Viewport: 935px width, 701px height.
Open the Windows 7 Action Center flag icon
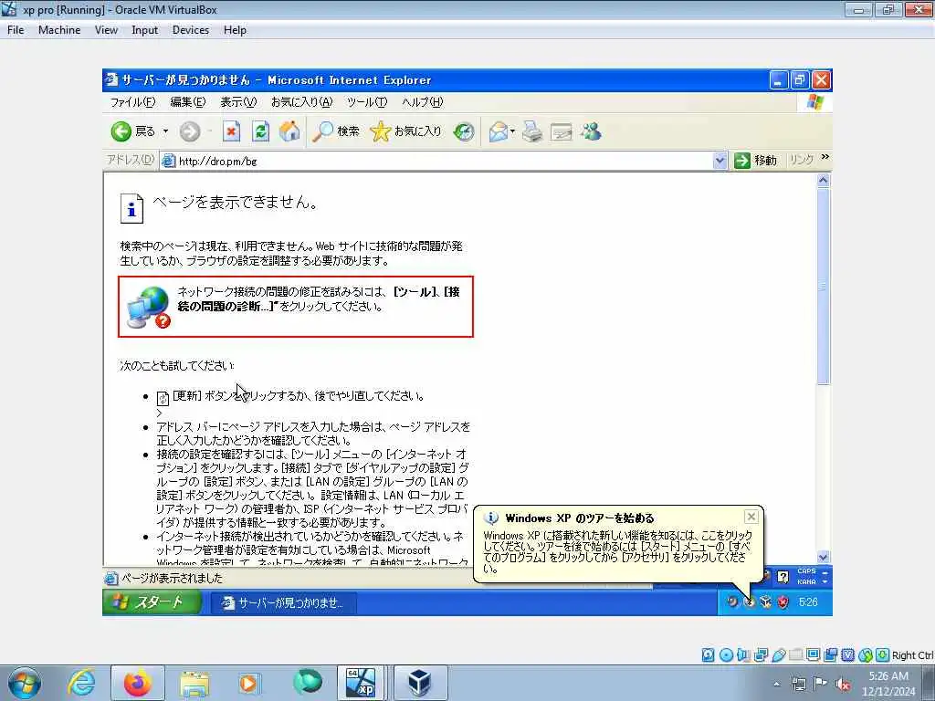pos(821,684)
